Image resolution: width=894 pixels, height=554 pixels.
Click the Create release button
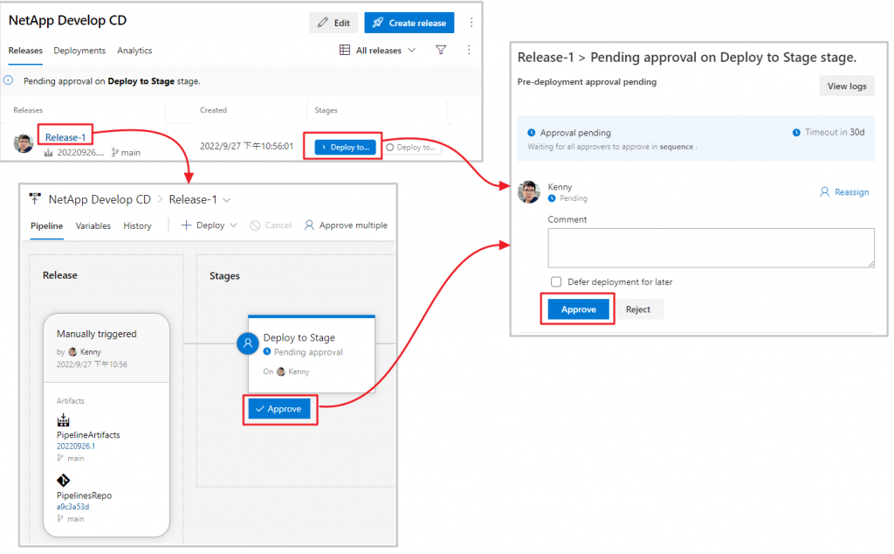tap(409, 23)
